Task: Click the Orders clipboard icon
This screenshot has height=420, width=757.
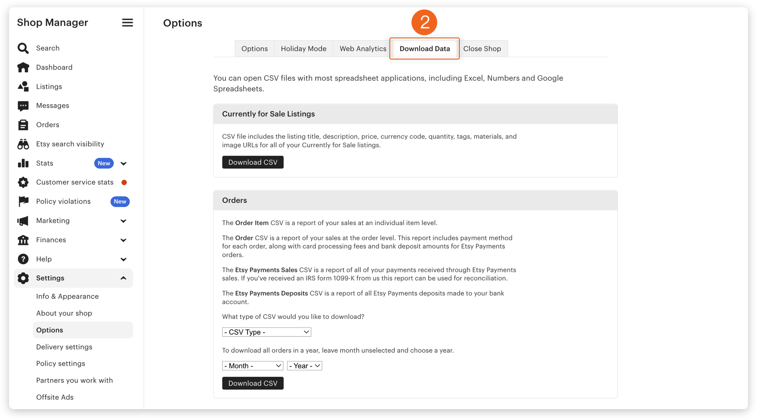Action: [23, 125]
